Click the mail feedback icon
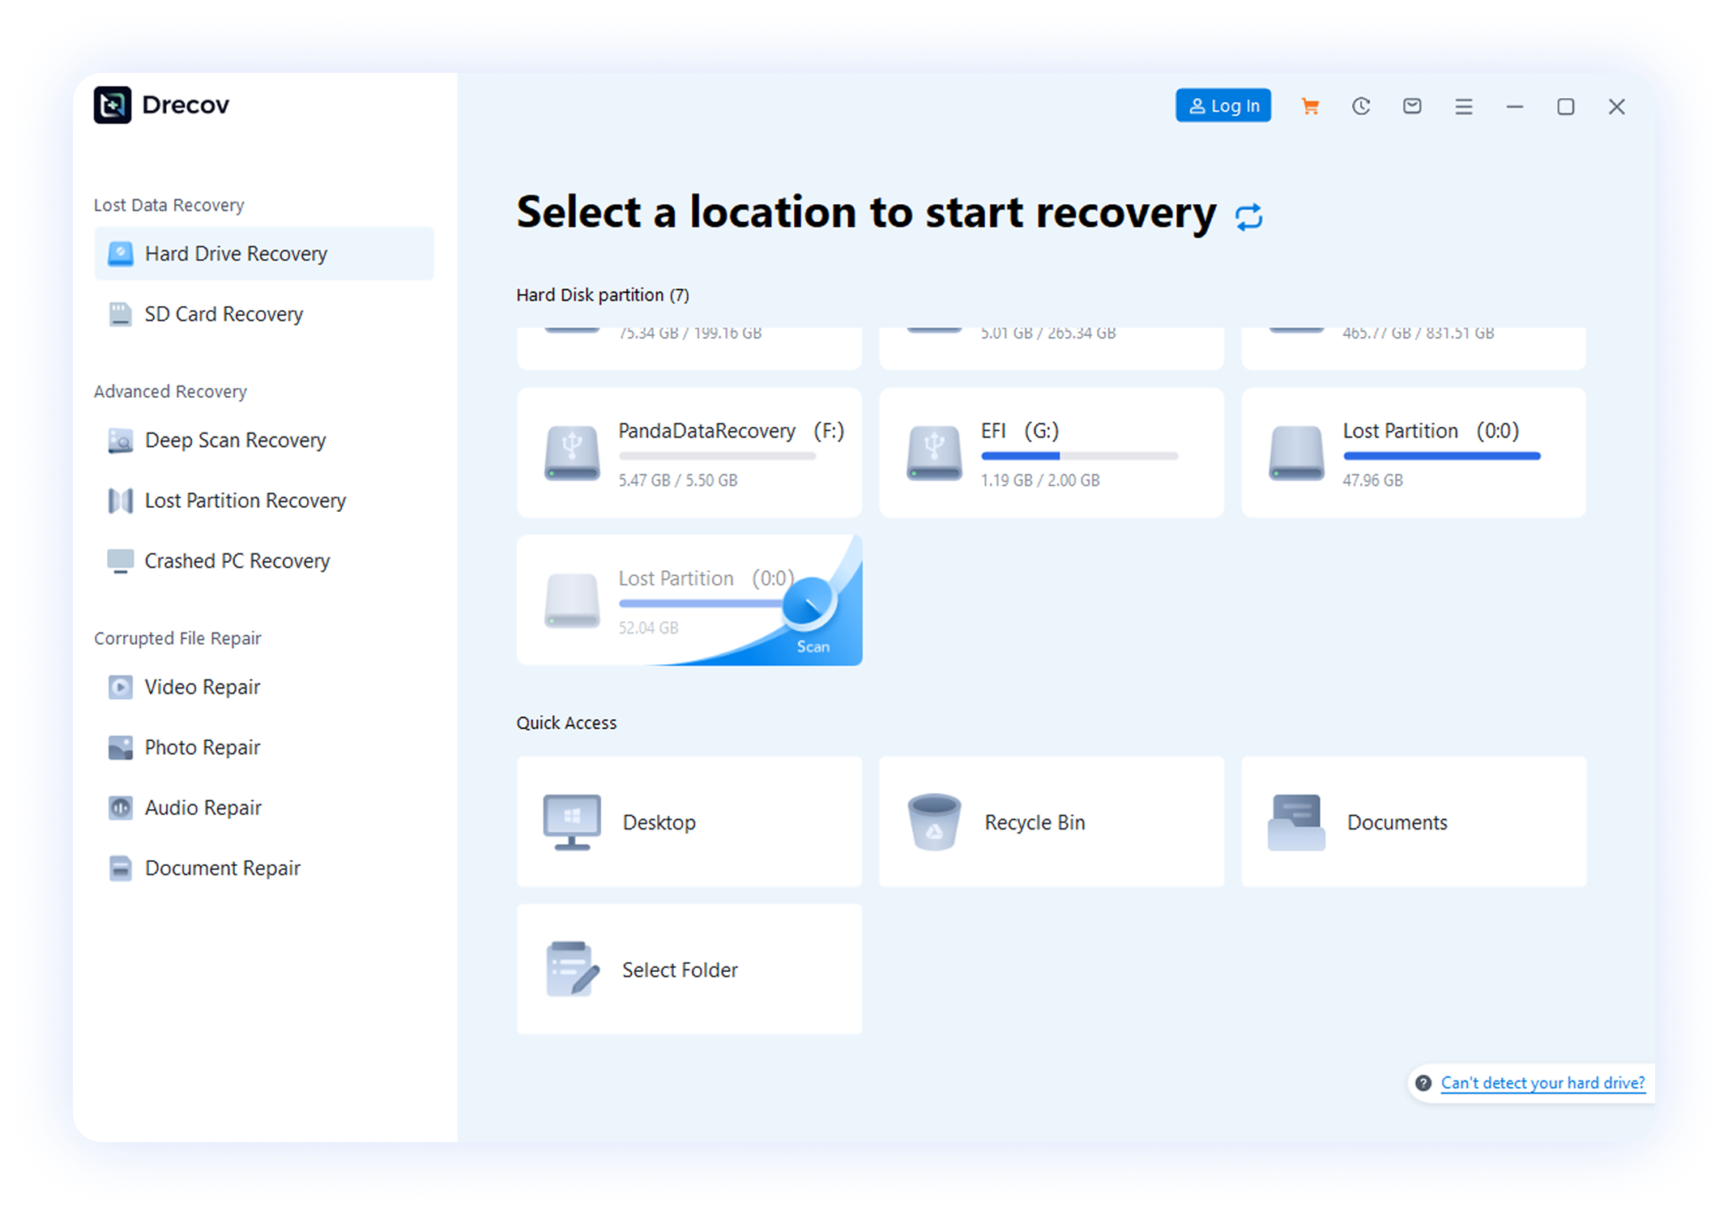Screen dimensions: 1728x1215 click(1412, 106)
